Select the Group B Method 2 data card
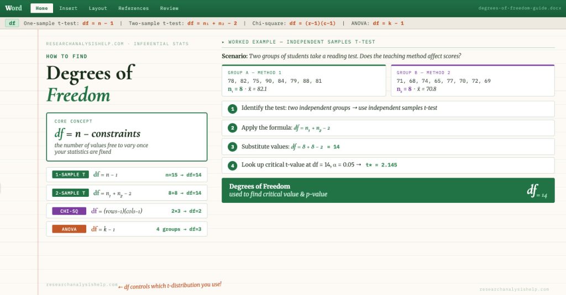The image size is (566, 295). 472,81
